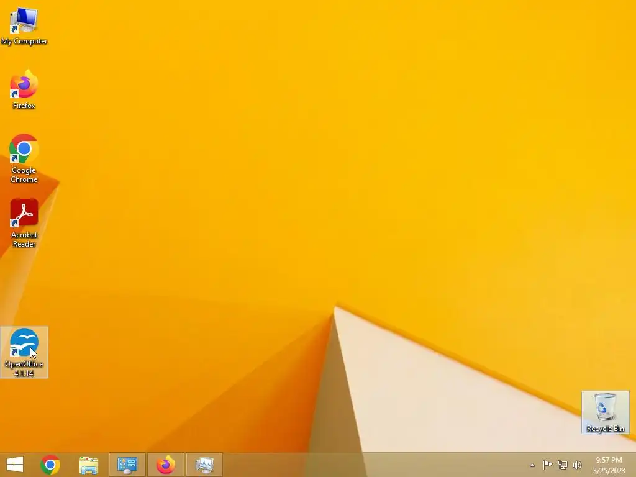636x477 pixels.
Task: Launch Chrome from the taskbar
Action: pyautogui.click(x=50, y=465)
